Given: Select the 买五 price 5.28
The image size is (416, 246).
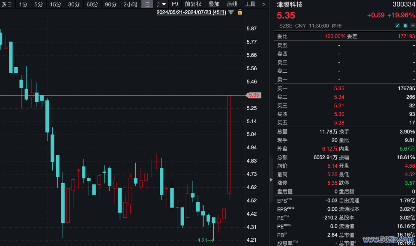Looking at the screenshot, I should pos(339,123).
